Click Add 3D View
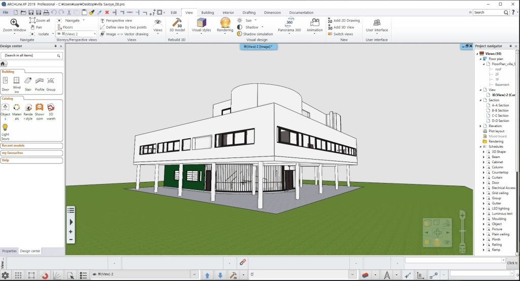 [341, 27]
